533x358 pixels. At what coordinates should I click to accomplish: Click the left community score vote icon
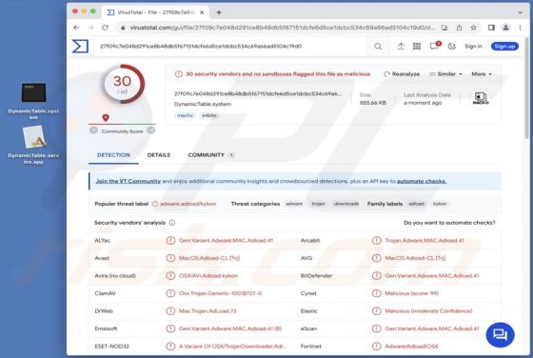[x=93, y=130]
